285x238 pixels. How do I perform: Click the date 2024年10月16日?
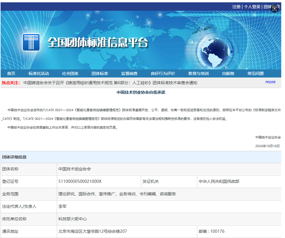click(267, 146)
